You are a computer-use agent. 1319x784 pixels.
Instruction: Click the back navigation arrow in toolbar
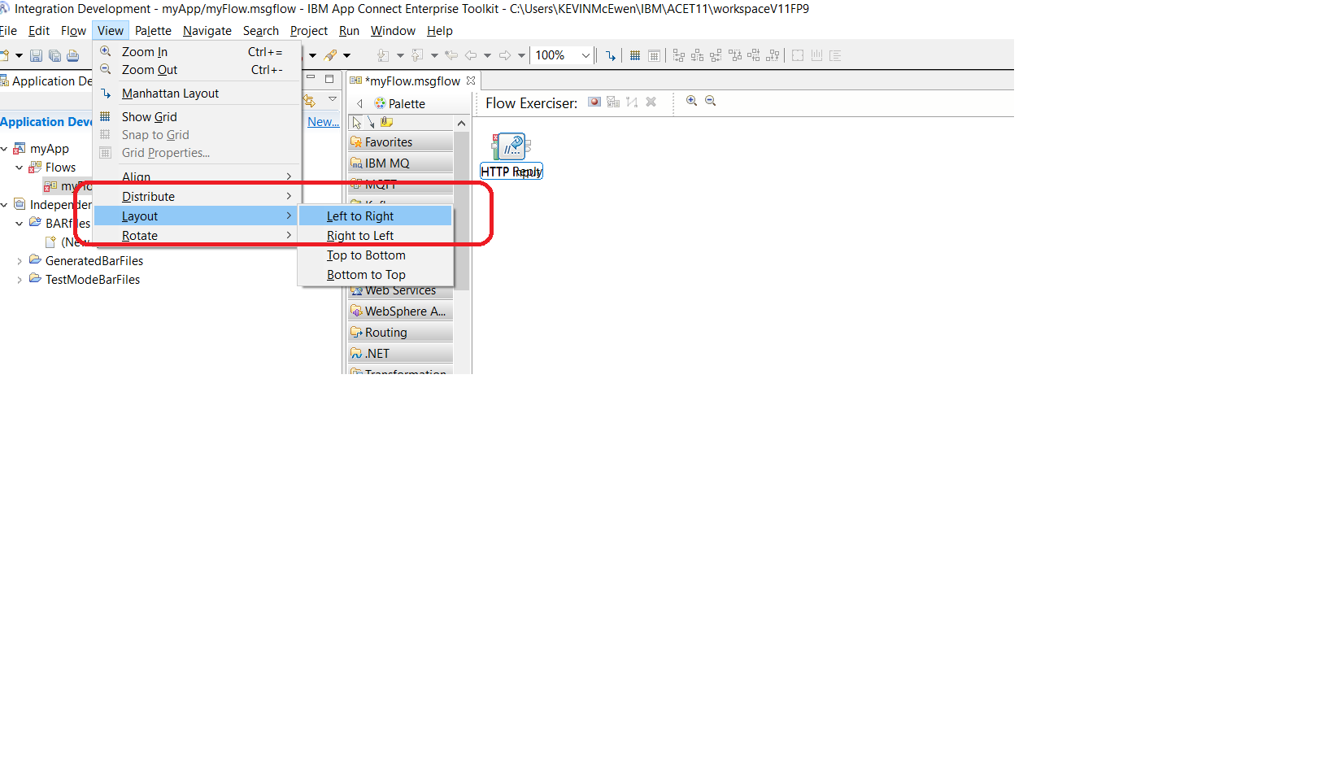pyautogui.click(x=470, y=56)
